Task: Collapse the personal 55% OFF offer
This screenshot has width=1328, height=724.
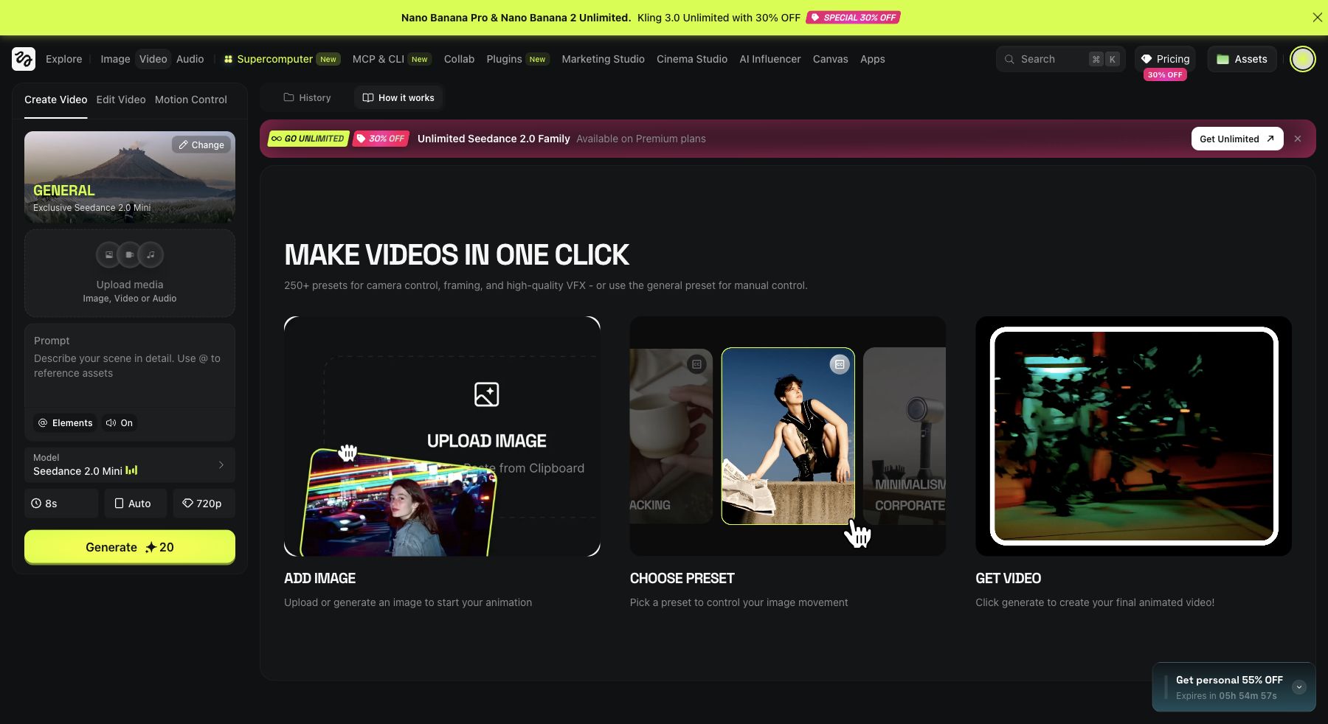Action: click(x=1299, y=687)
